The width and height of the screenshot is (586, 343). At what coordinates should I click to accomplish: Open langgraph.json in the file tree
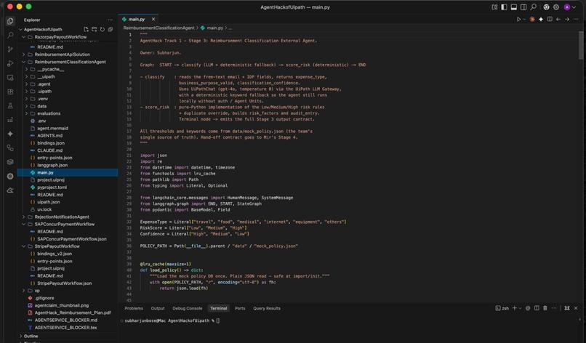[x=52, y=165]
